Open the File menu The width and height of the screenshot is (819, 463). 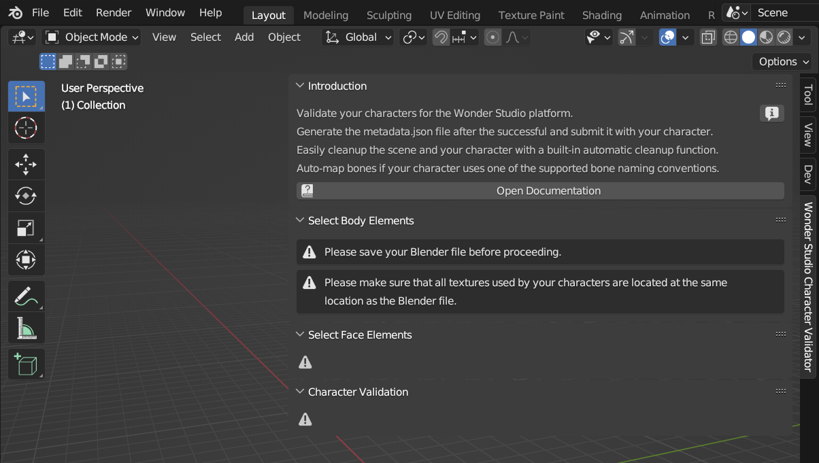[x=40, y=13]
